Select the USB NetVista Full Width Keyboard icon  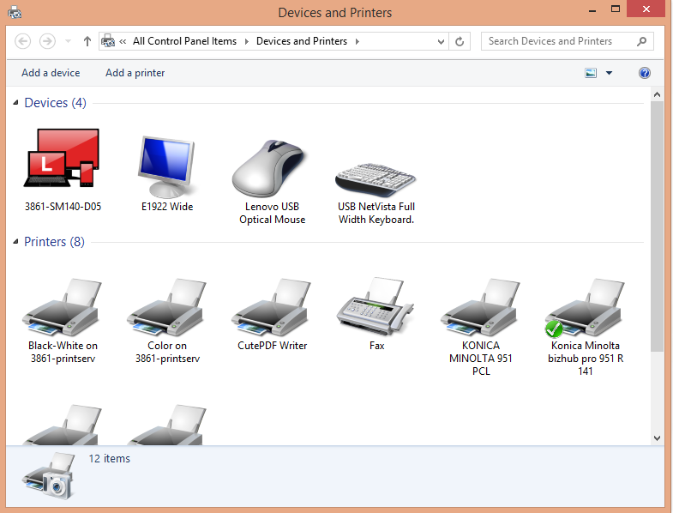click(x=376, y=179)
